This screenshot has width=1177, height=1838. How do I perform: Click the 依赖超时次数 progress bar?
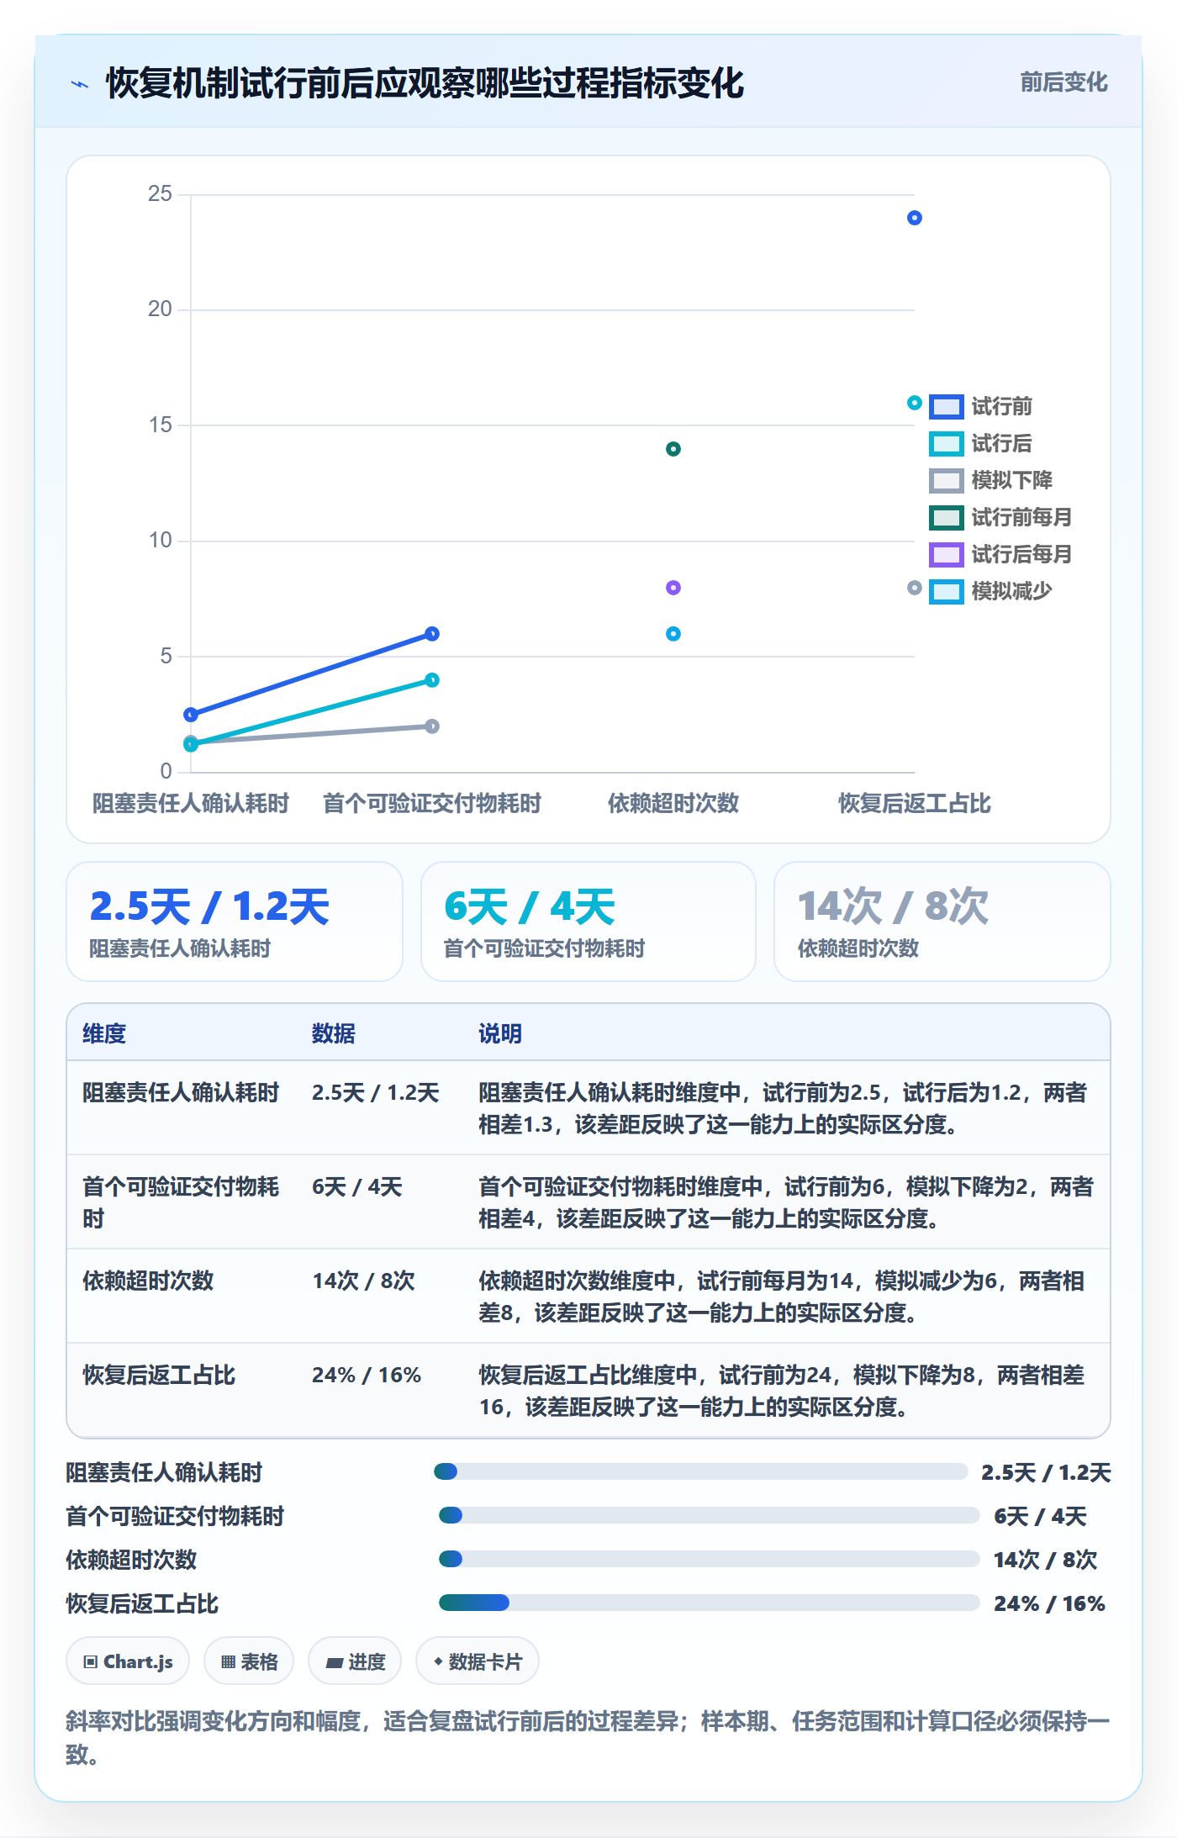(x=709, y=1559)
